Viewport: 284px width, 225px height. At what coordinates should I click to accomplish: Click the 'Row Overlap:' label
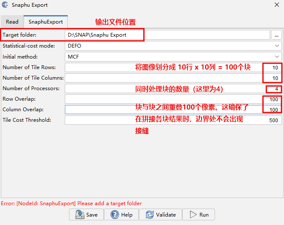[19, 99]
